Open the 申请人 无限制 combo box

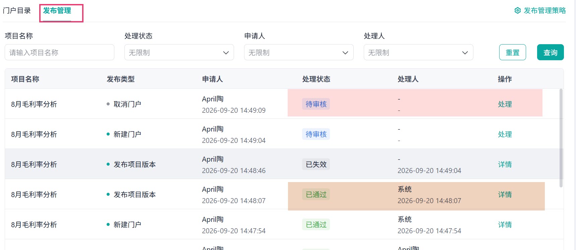point(299,52)
